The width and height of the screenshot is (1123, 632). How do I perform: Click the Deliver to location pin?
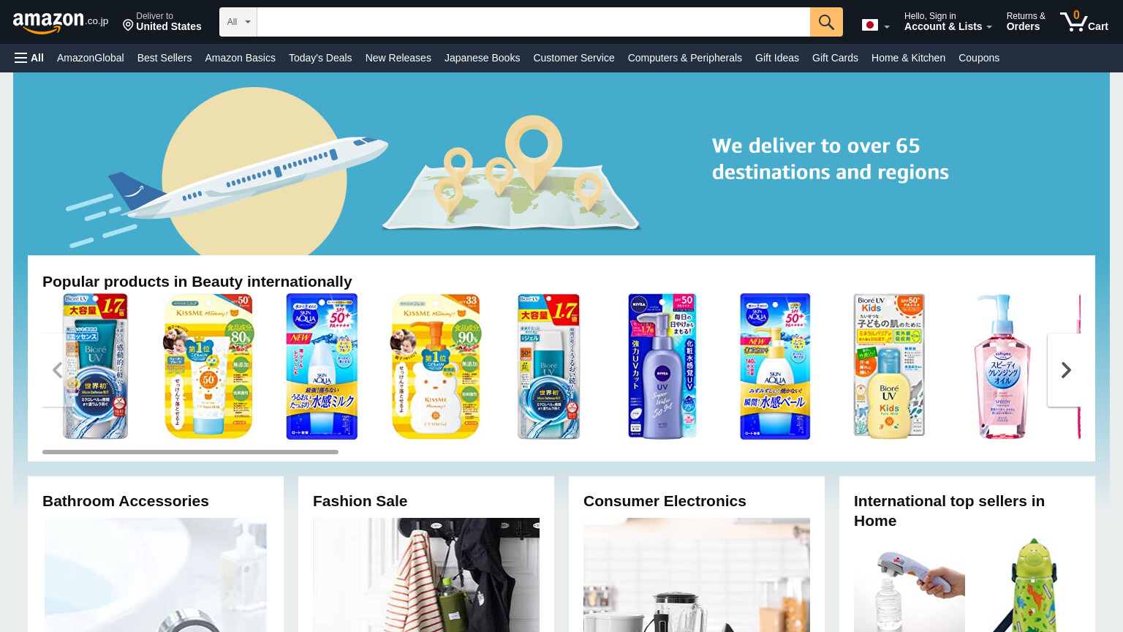[128, 26]
